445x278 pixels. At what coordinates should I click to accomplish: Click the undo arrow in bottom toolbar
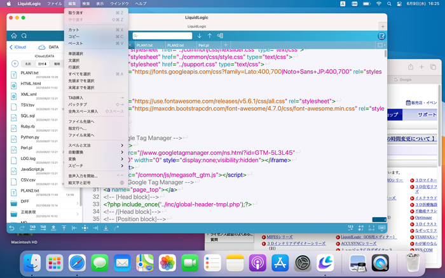click(x=11, y=227)
